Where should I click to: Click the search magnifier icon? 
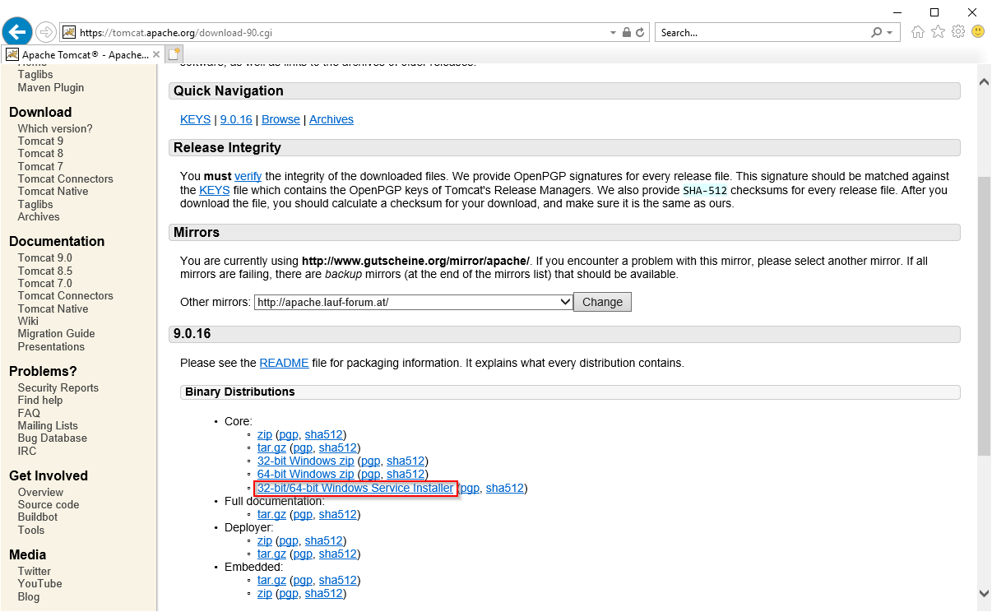877,33
